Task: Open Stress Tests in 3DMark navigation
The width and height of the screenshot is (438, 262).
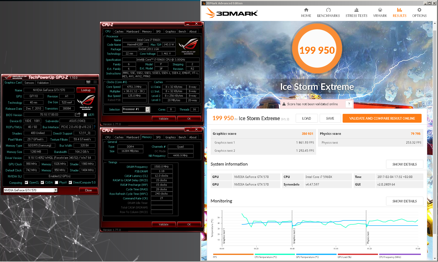Action: [x=356, y=13]
